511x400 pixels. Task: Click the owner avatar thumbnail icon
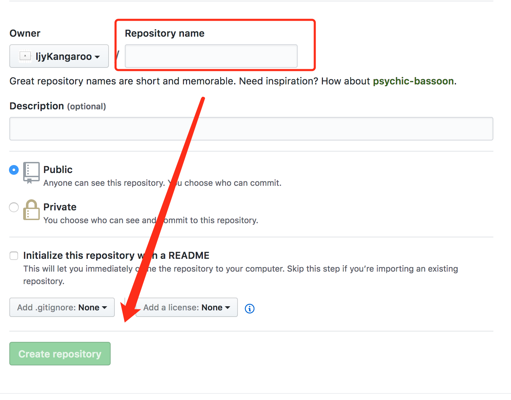[25, 56]
